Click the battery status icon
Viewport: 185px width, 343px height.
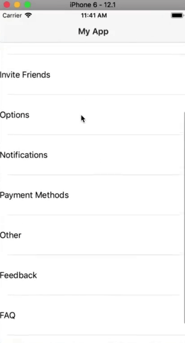click(x=177, y=16)
